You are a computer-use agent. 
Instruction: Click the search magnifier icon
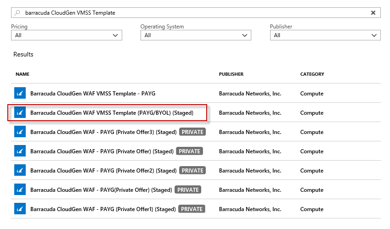[18, 13]
